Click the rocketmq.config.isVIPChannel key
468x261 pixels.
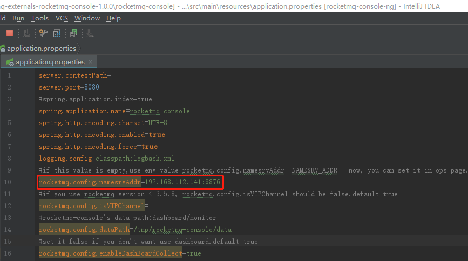point(92,206)
